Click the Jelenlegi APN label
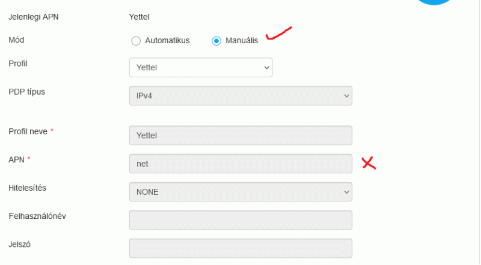The width and height of the screenshot is (481, 265). point(34,16)
